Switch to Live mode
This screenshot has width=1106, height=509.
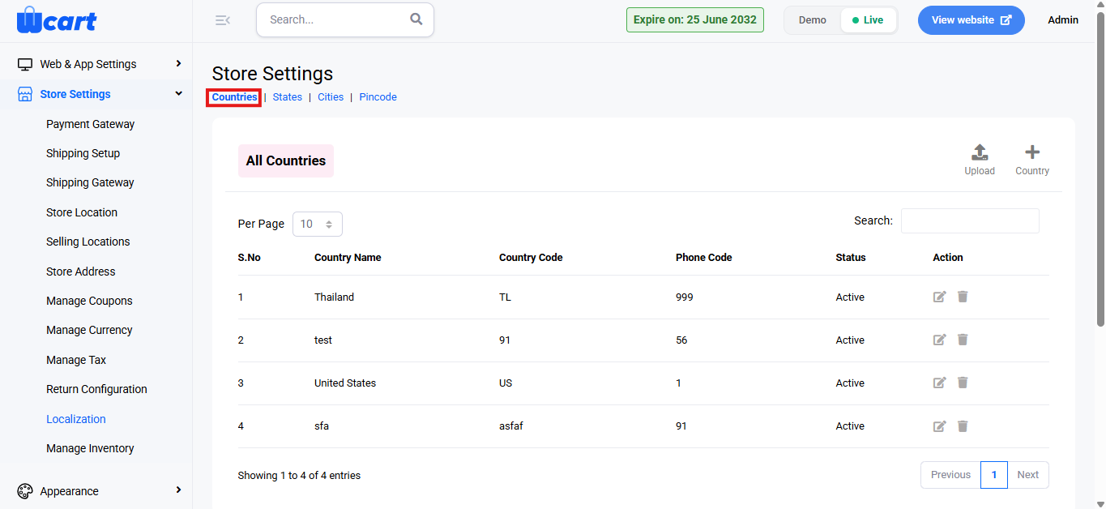pyautogui.click(x=869, y=20)
